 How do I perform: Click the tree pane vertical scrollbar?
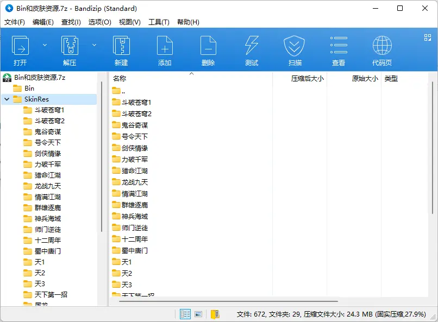tap(102, 157)
